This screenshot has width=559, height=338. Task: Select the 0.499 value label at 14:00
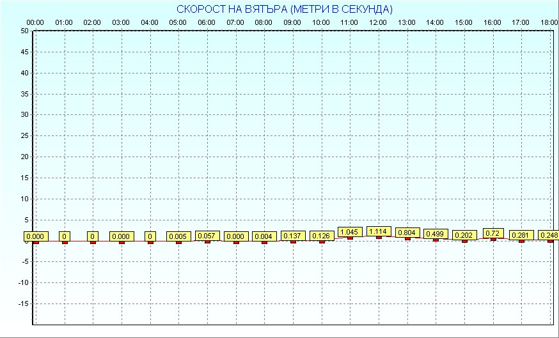(x=436, y=234)
